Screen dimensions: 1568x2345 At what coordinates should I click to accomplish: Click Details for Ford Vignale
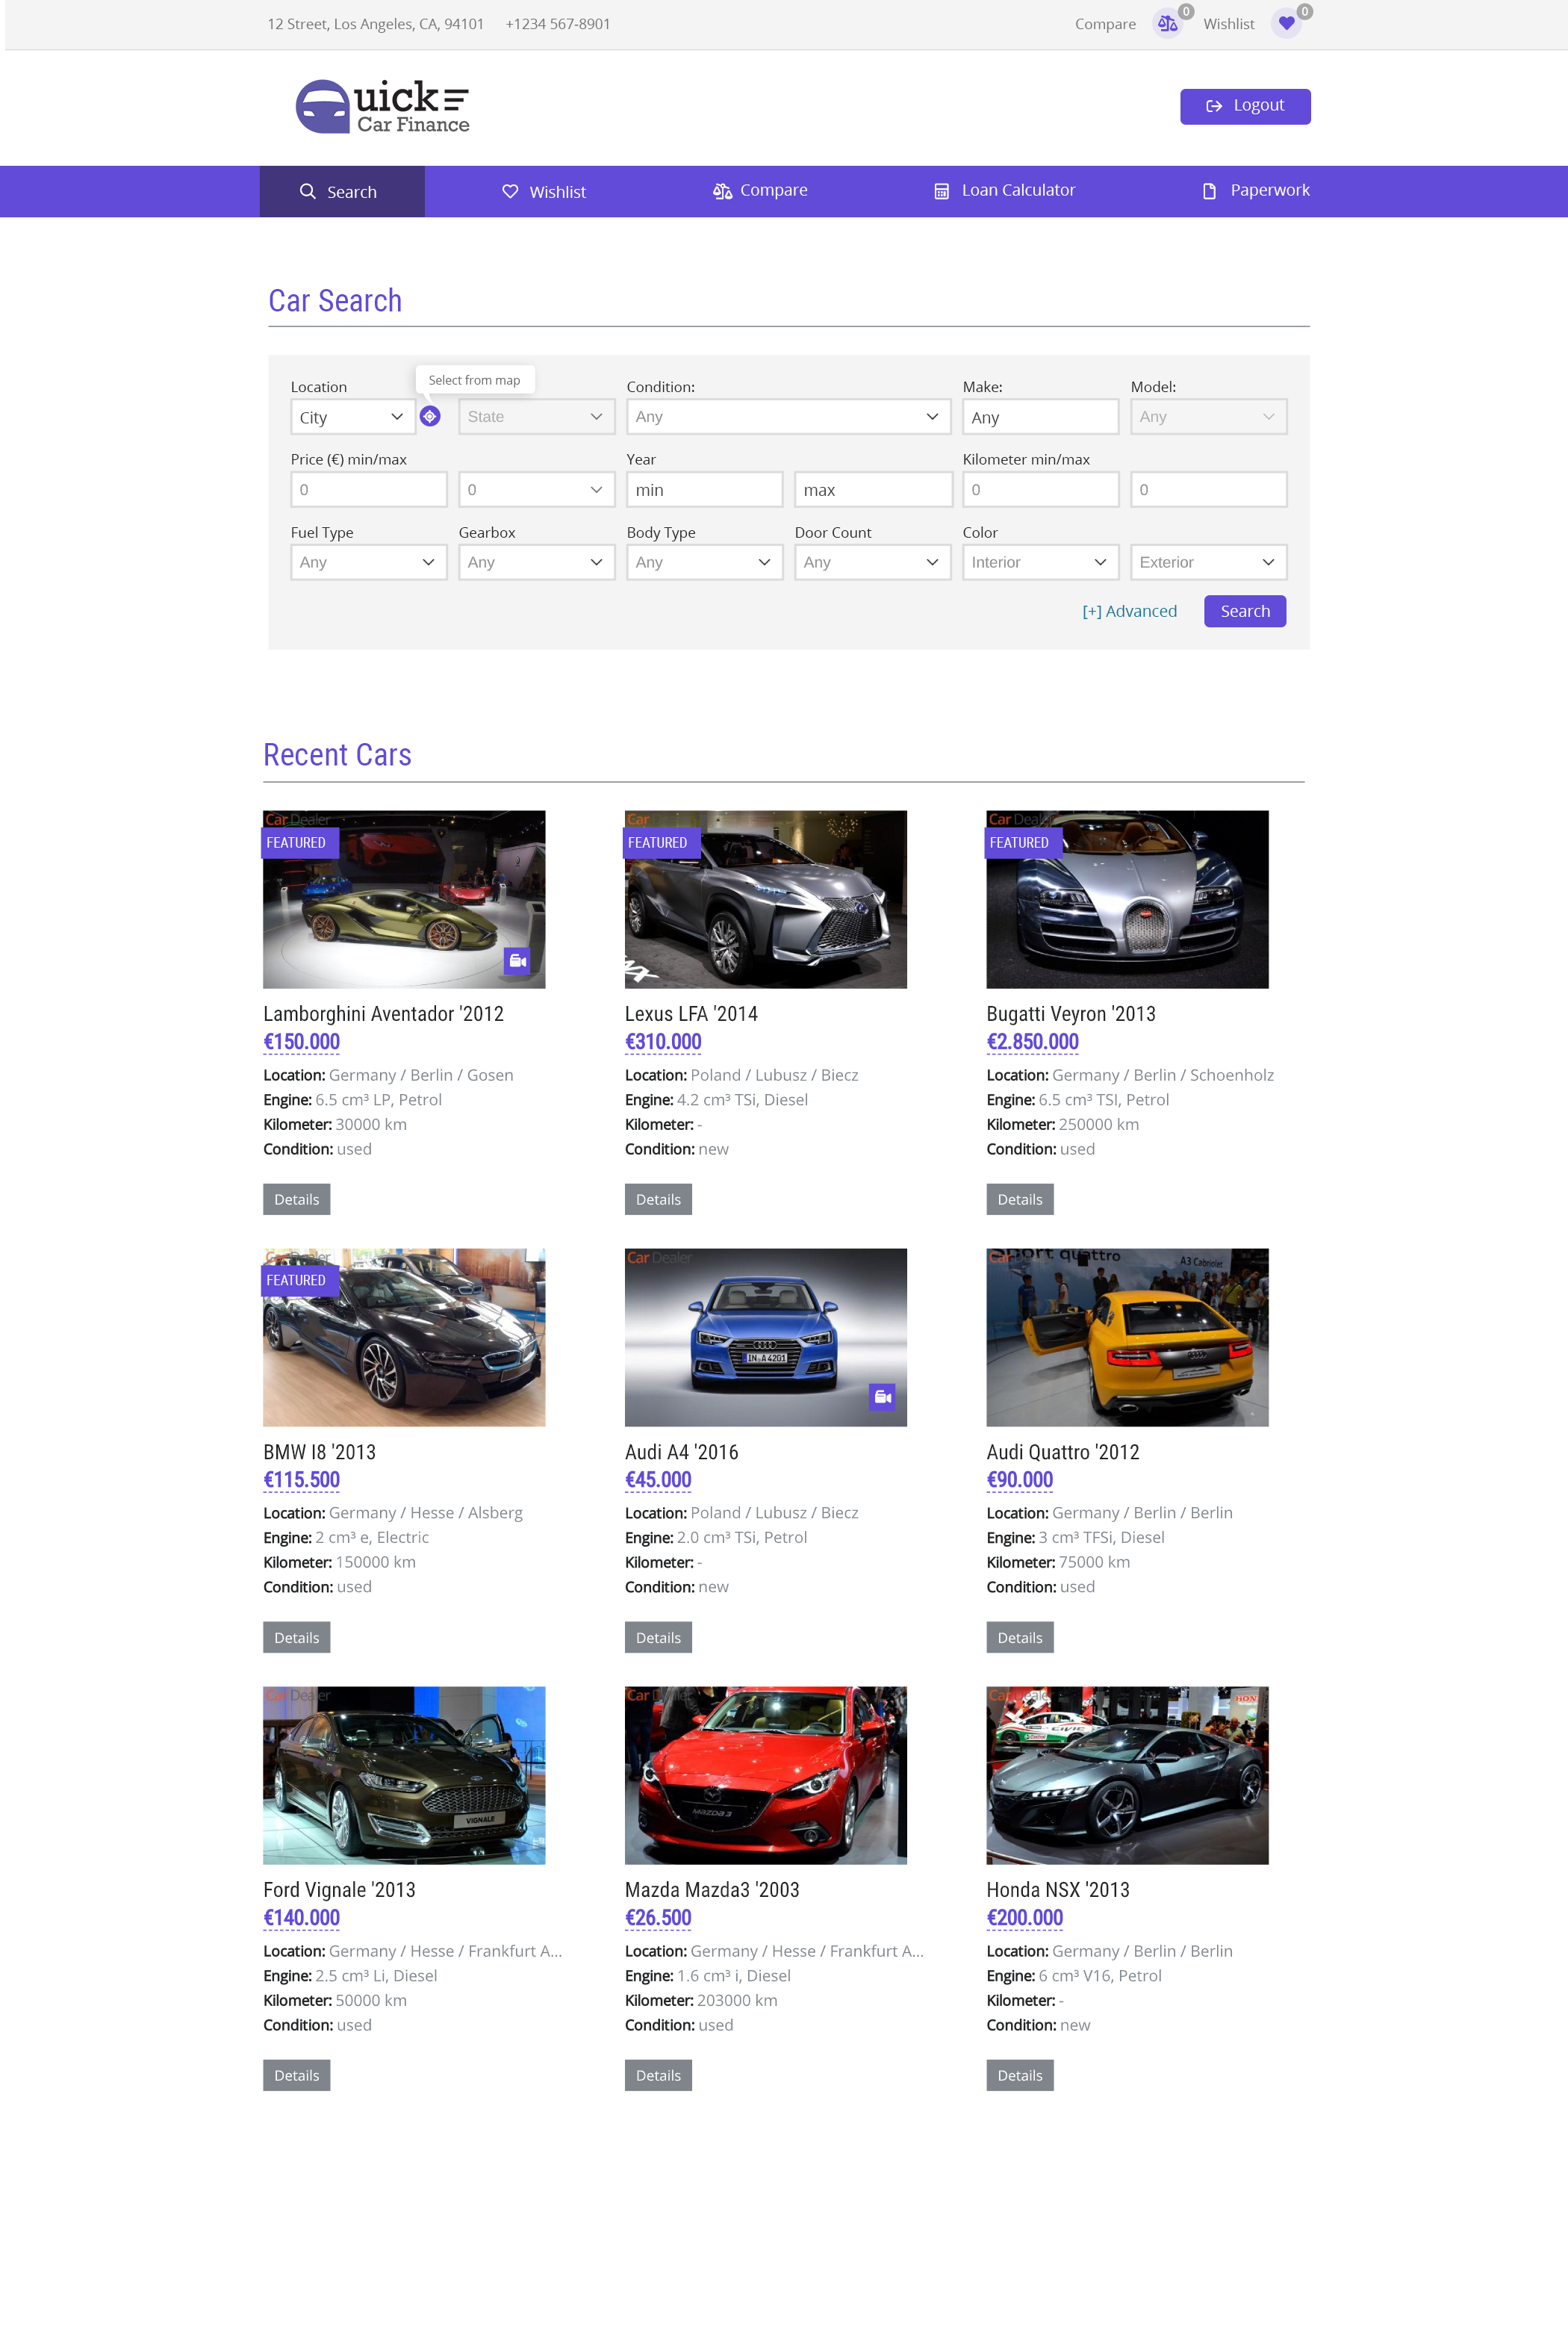[297, 2075]
